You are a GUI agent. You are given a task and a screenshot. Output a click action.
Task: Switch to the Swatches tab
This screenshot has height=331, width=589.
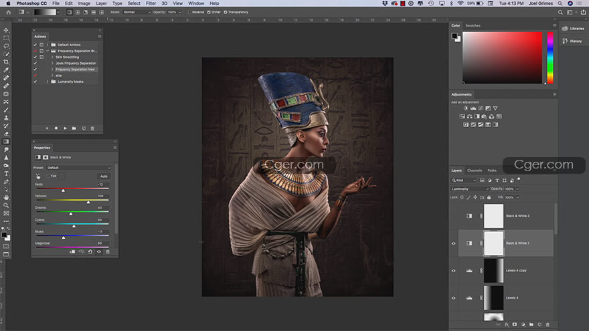click(x=473, y=25)
